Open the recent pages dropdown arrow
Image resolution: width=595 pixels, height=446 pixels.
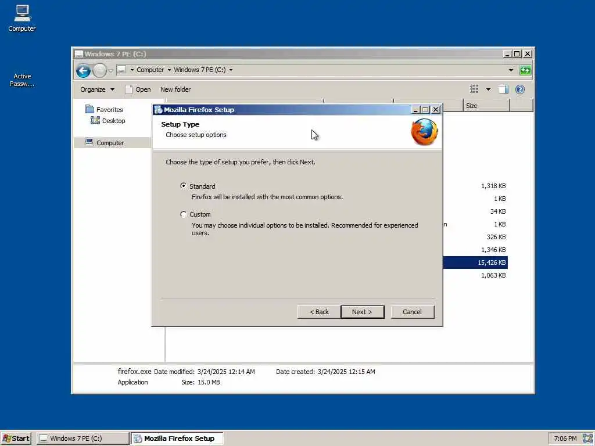click(110, 70)
